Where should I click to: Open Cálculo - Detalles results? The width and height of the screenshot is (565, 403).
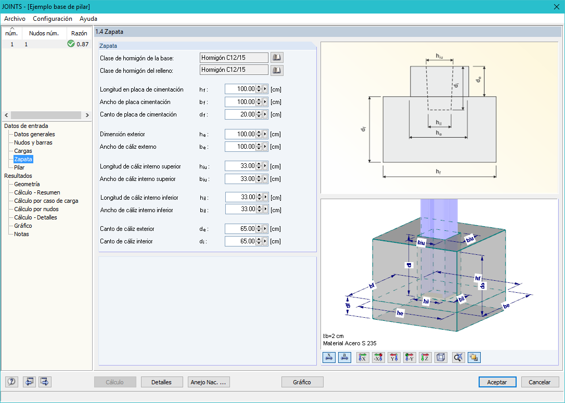tap(36, 217)
